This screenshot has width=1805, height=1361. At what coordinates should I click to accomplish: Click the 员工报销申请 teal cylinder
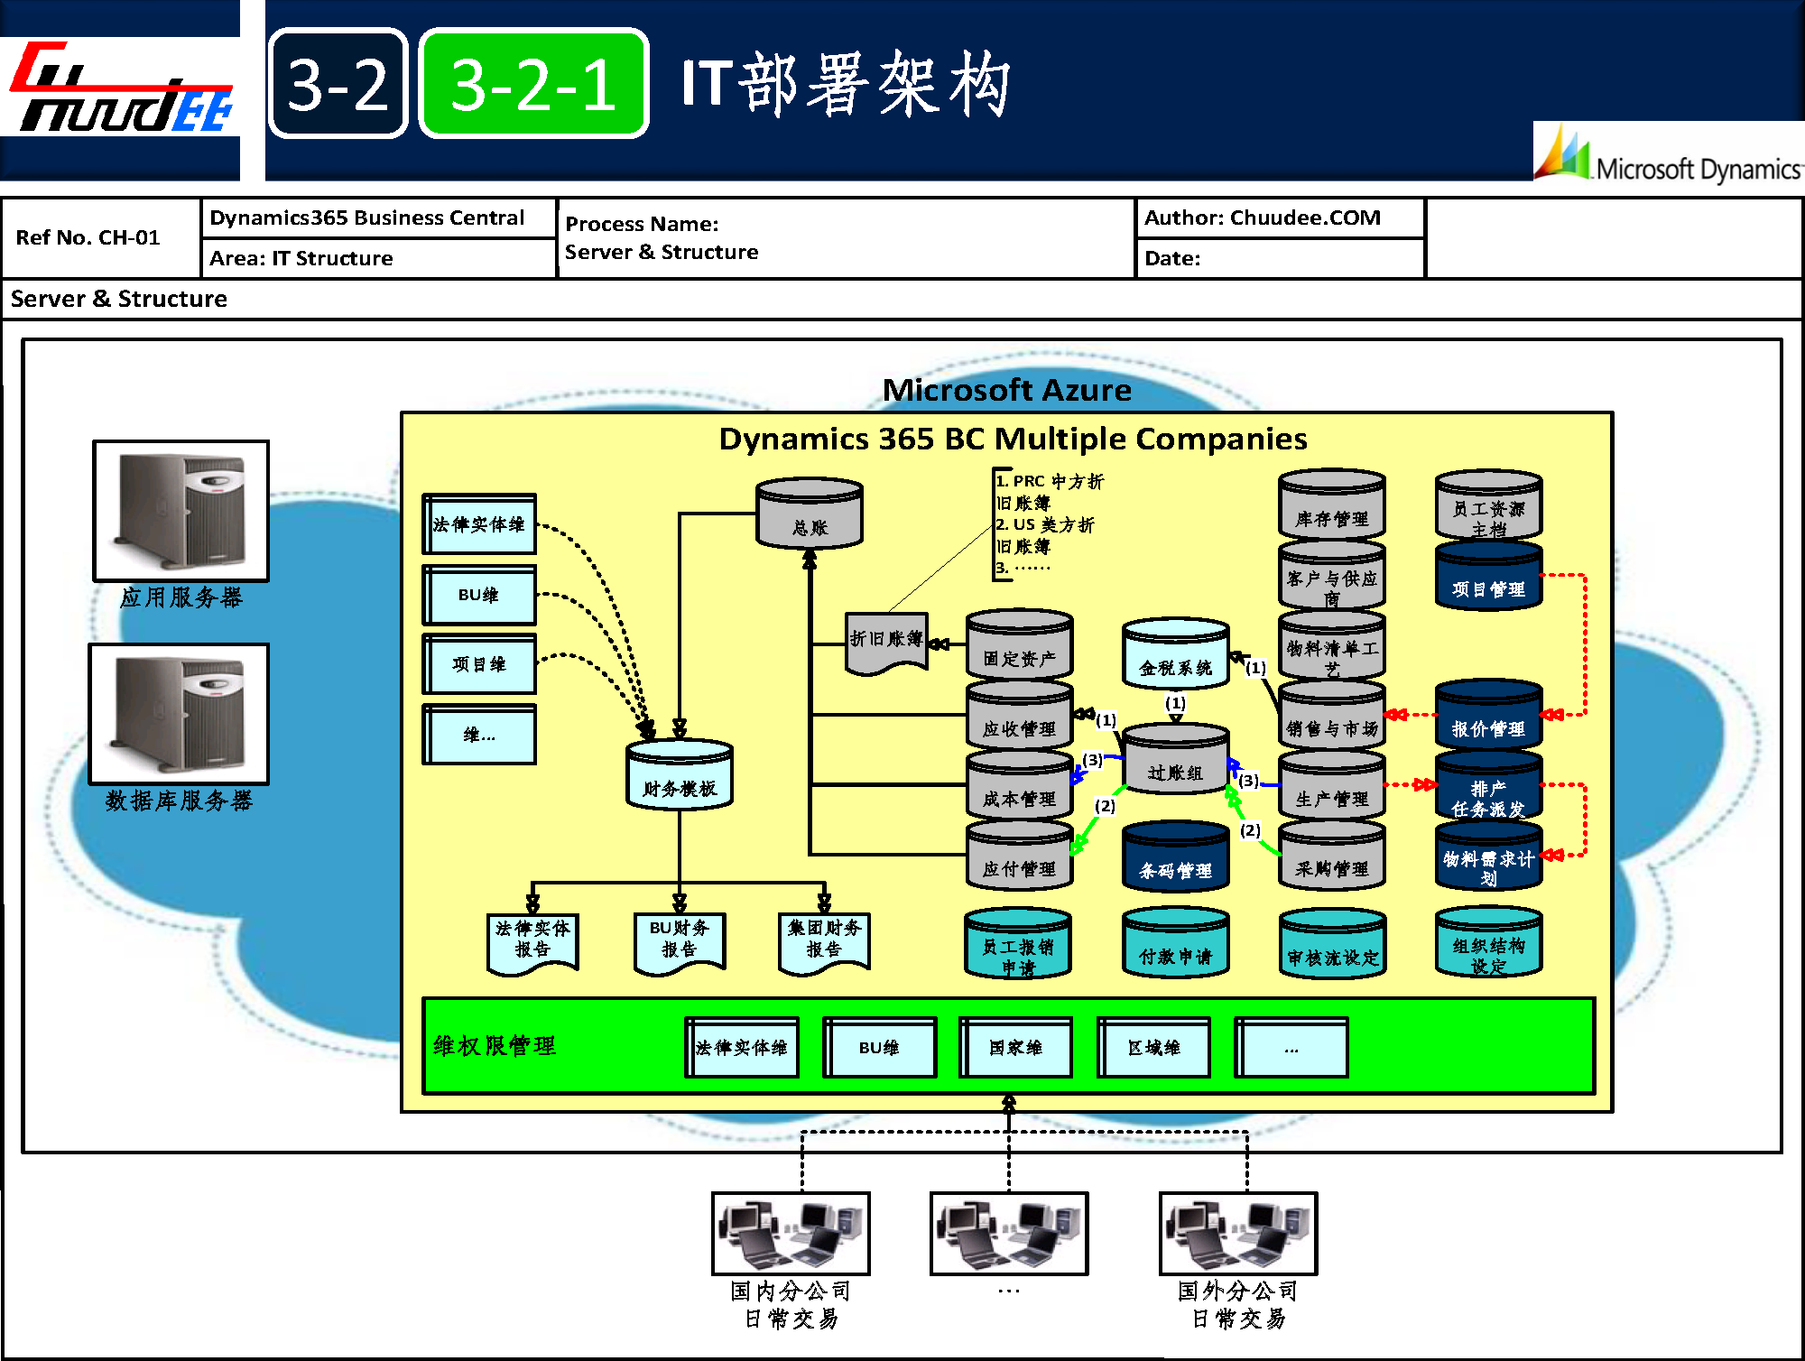[x=1018, y=945]
